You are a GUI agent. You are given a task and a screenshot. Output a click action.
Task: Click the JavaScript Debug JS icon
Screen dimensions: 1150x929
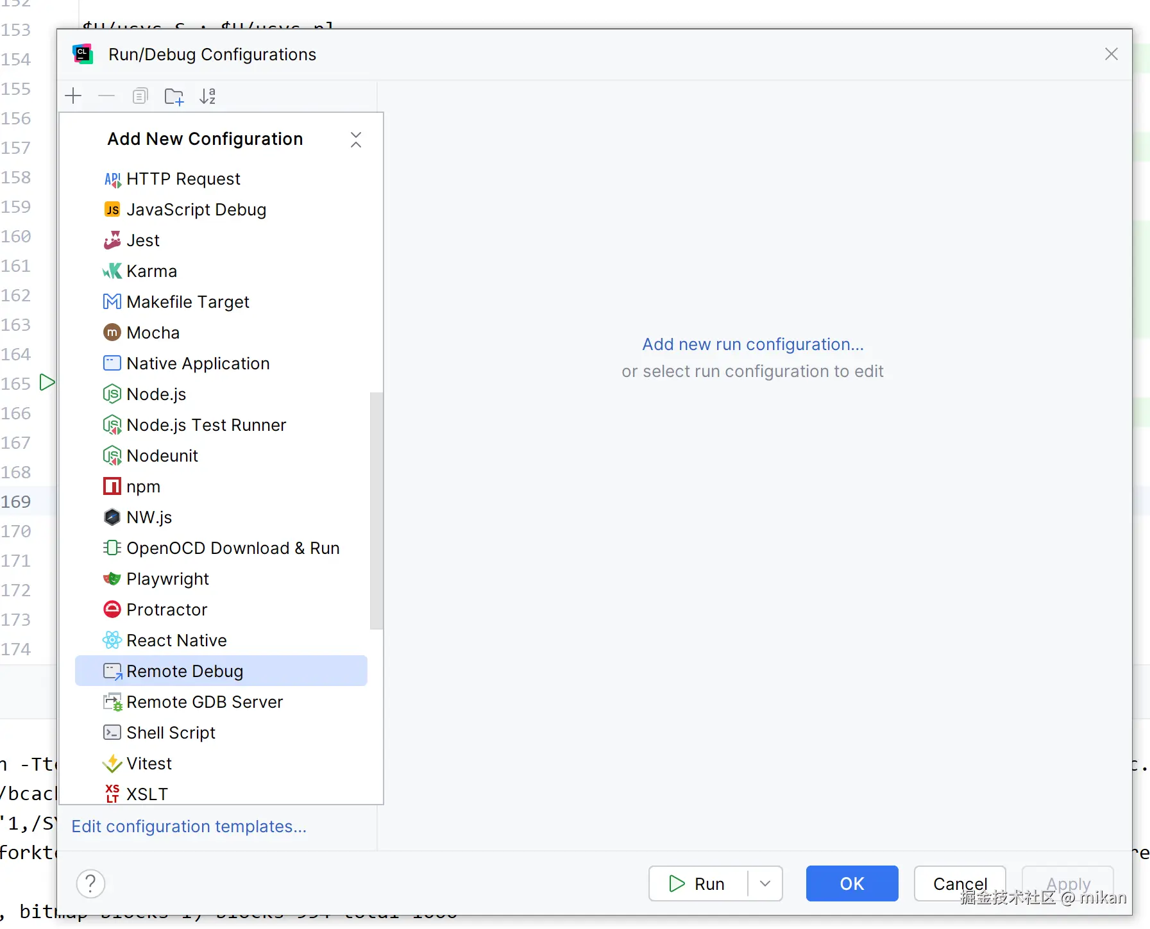tap(112, 210)
